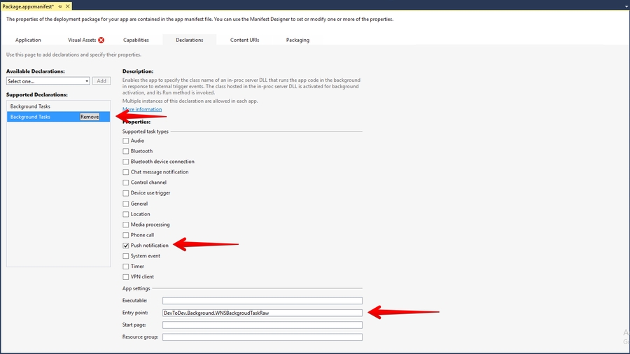
Task: Switch to the Application tab
Action: point(28,40)
